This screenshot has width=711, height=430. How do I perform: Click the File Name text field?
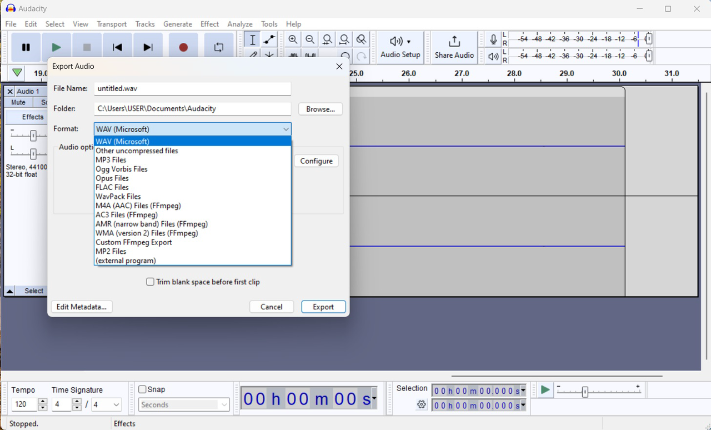tap(192, 88)
